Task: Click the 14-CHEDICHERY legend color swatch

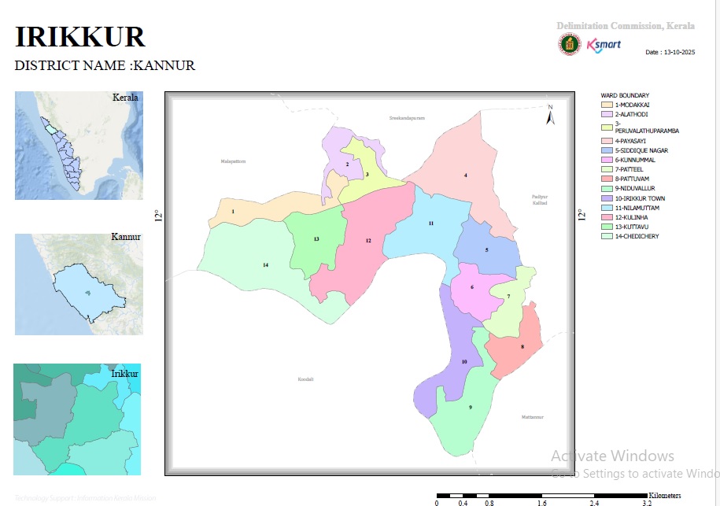Action: coord(607,236)
